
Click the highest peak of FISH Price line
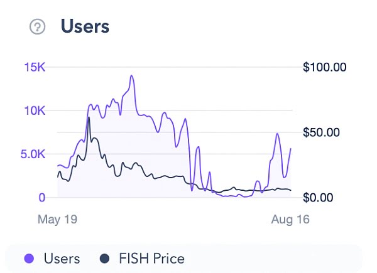point(89,117)
